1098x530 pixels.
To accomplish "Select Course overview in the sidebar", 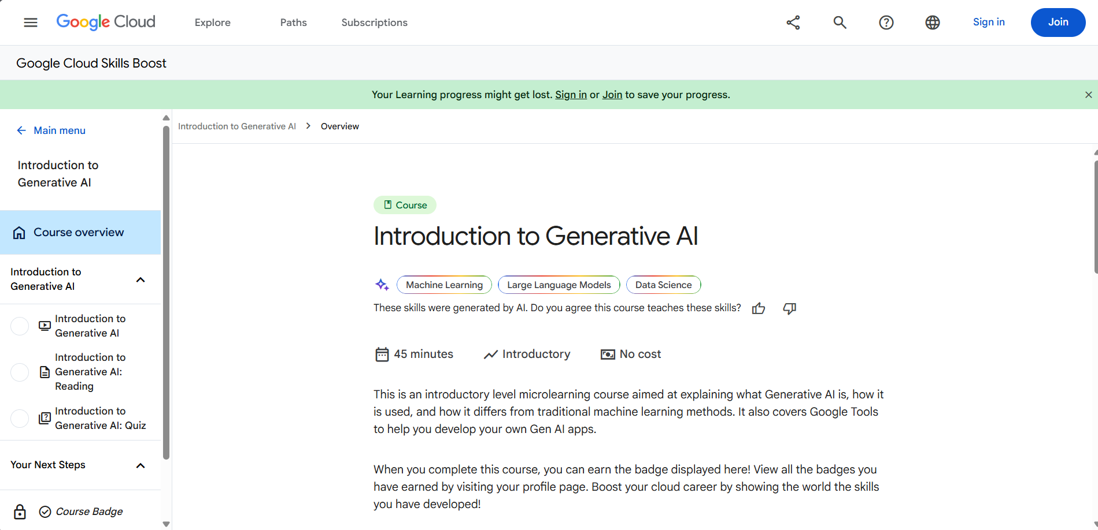I will (x=80, y=233).
